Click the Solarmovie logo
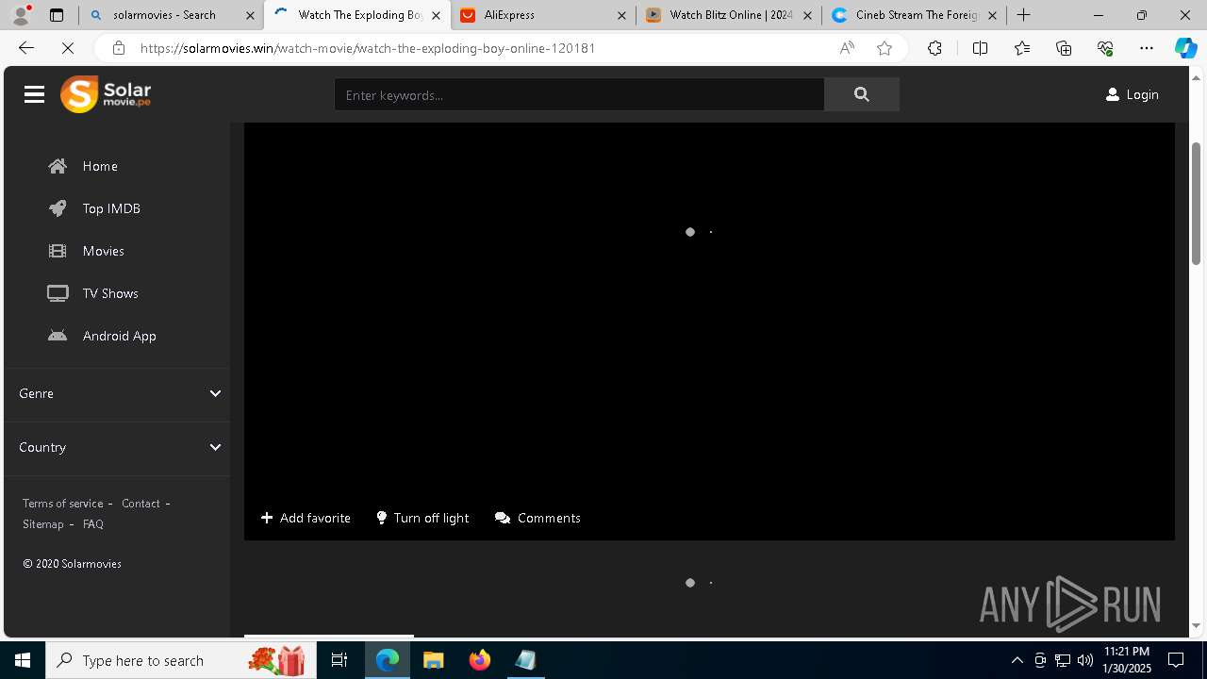The height and width of the screenshot is (679, 1207). (x=106, y=94)
